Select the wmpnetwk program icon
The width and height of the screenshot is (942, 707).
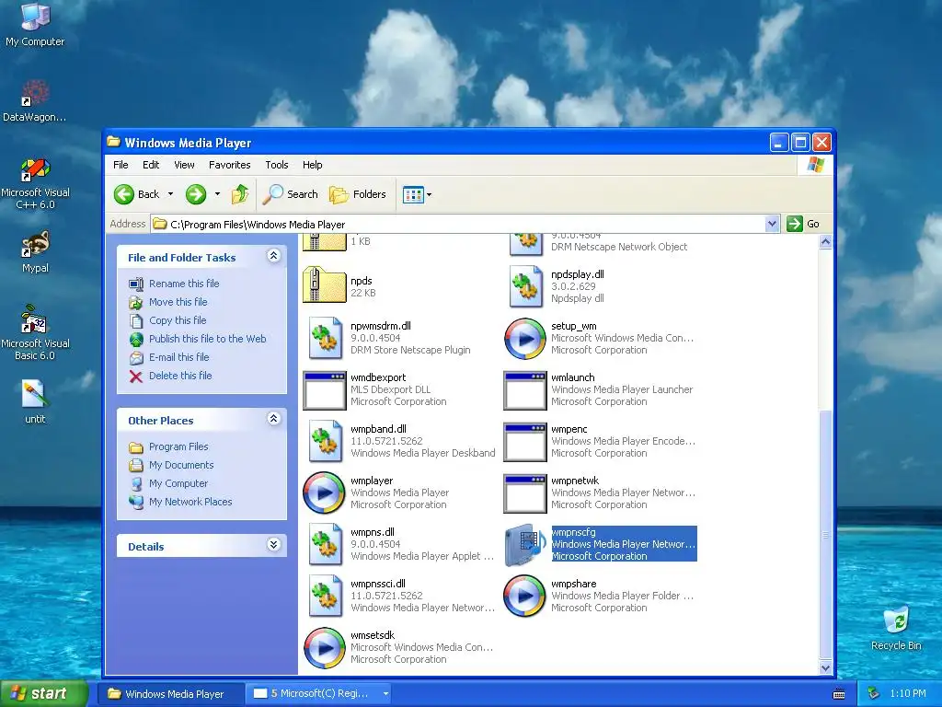point(525,493)
